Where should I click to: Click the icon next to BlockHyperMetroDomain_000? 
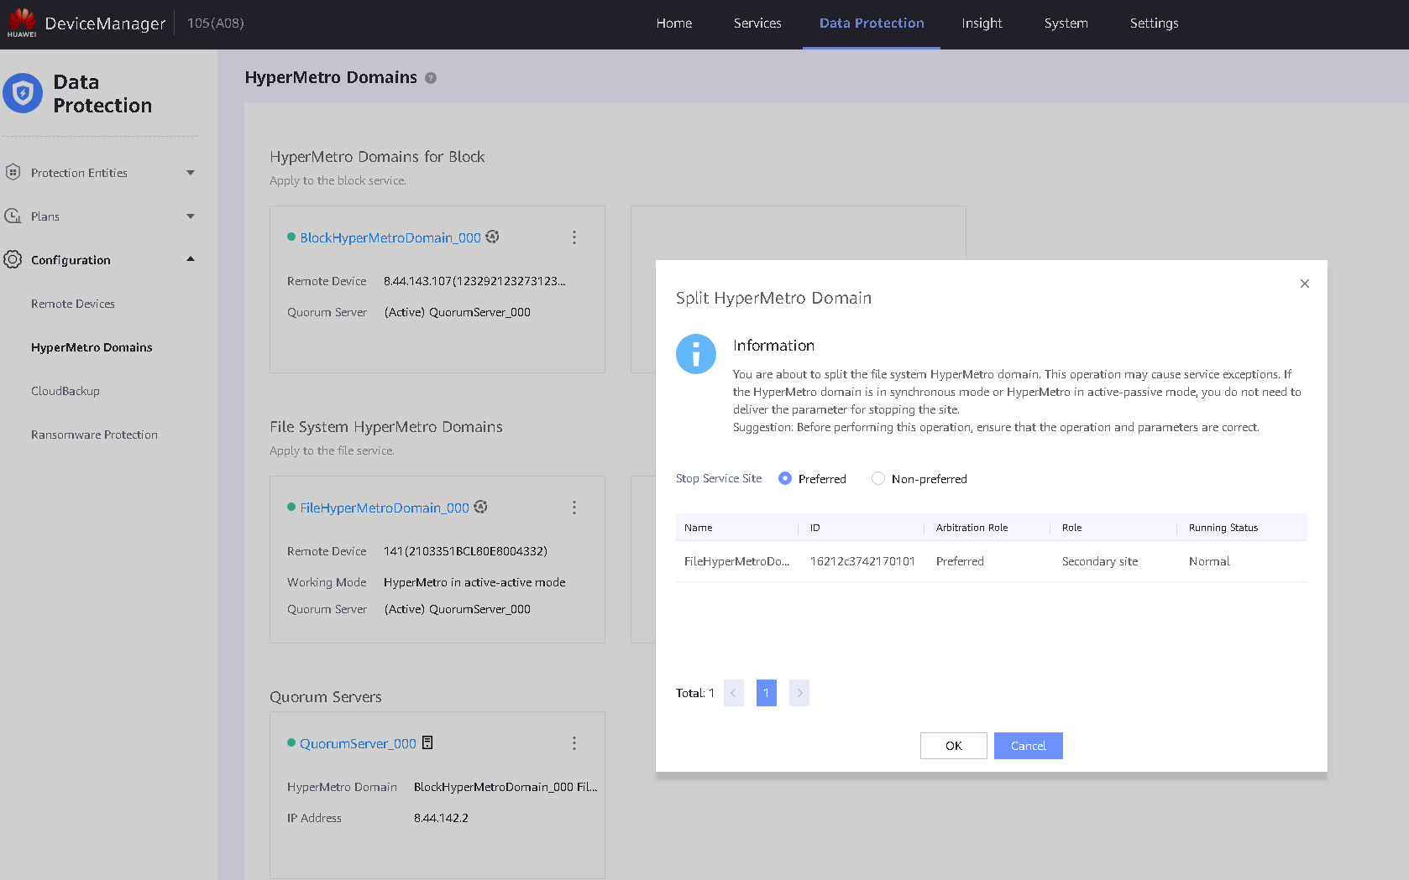coord(493,237)
